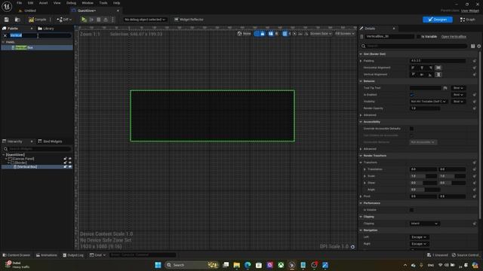Set Horizontal Alignment to Left
Viewport: 483px width, 271px height.
tap(414, 68)
